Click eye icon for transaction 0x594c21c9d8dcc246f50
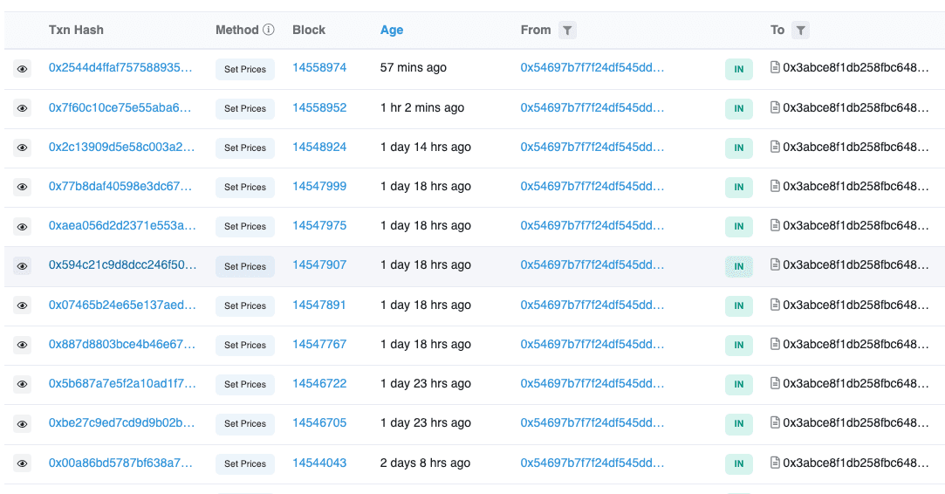Image resolution: width=945 pixels, height=494 pixels. click(x=23, y=266)
